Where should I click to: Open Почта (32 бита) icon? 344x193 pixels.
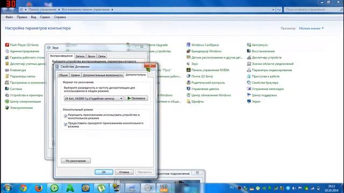point(188,76)
